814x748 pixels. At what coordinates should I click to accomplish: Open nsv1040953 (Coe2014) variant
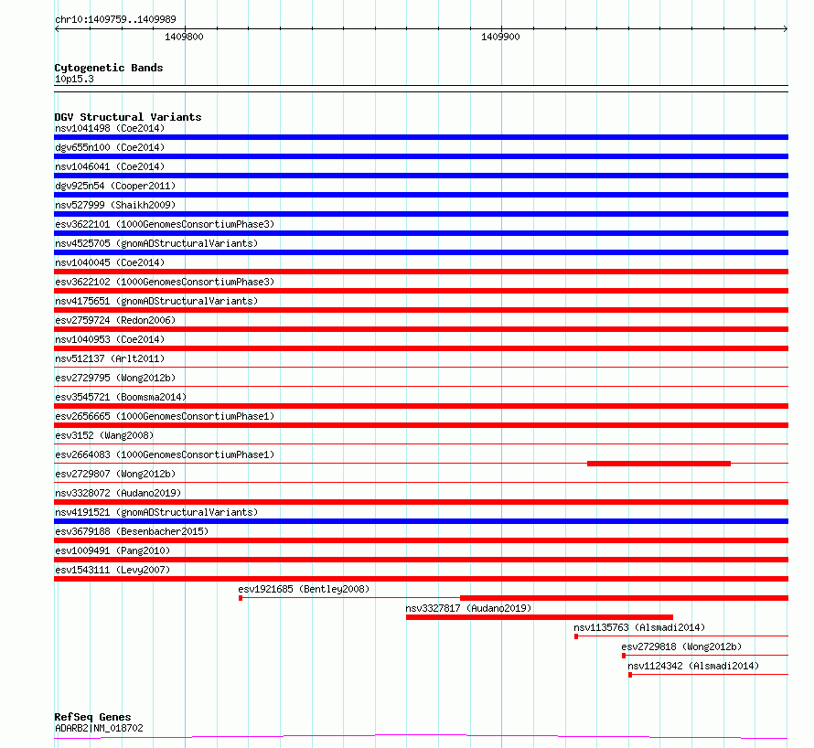pyautogui.click(x=110, y=339)
